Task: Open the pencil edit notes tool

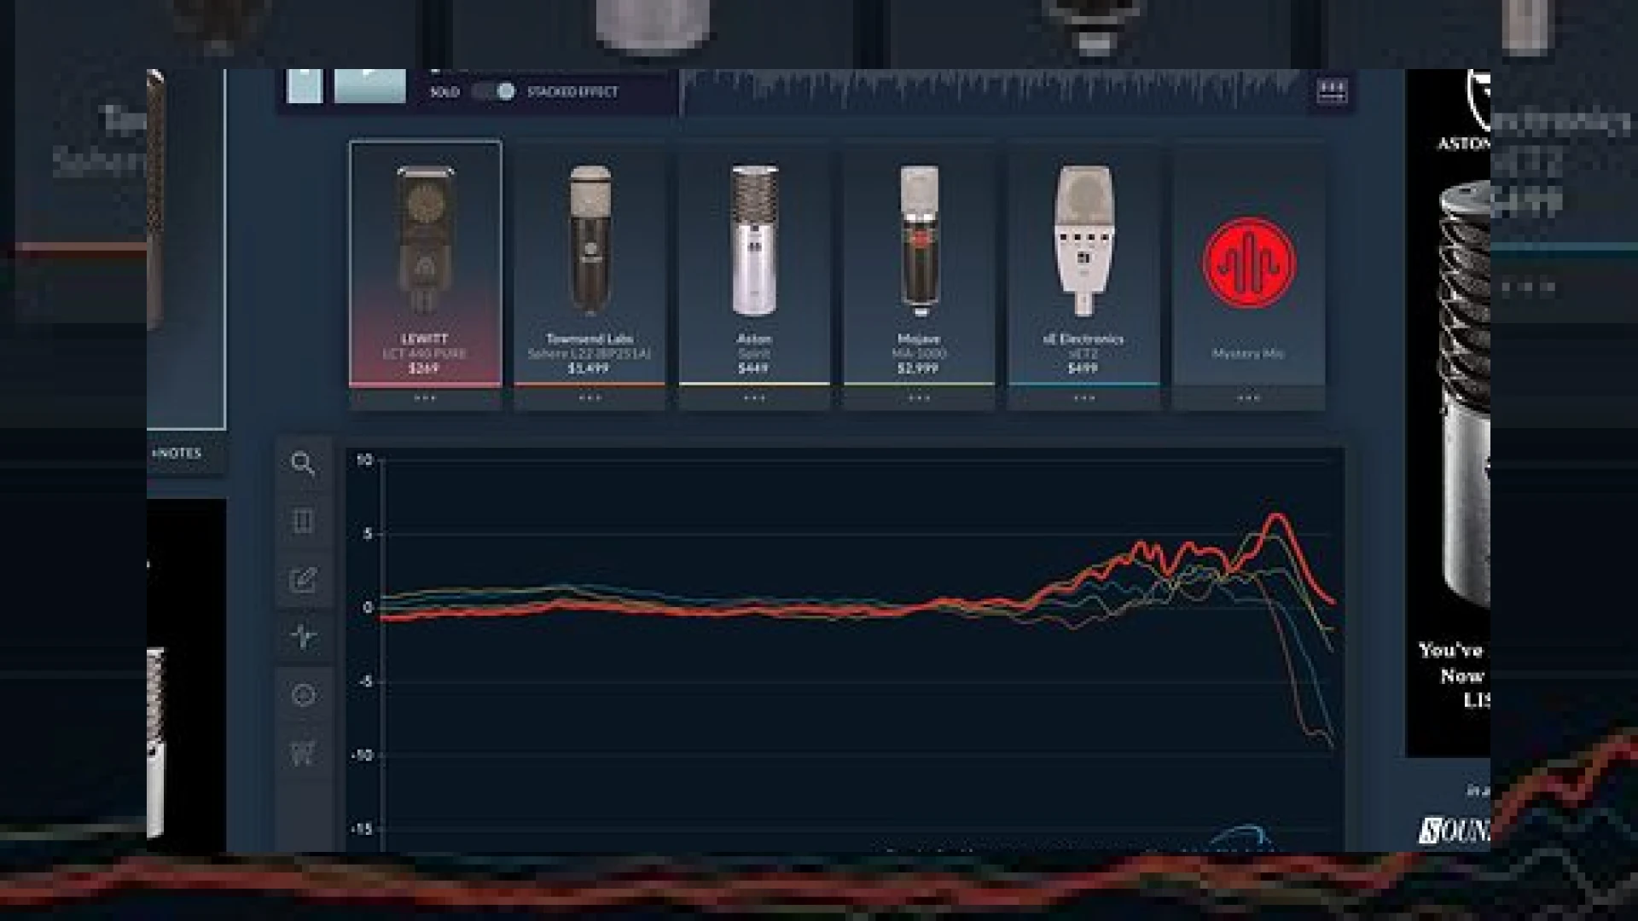Action: pos(303,580)
